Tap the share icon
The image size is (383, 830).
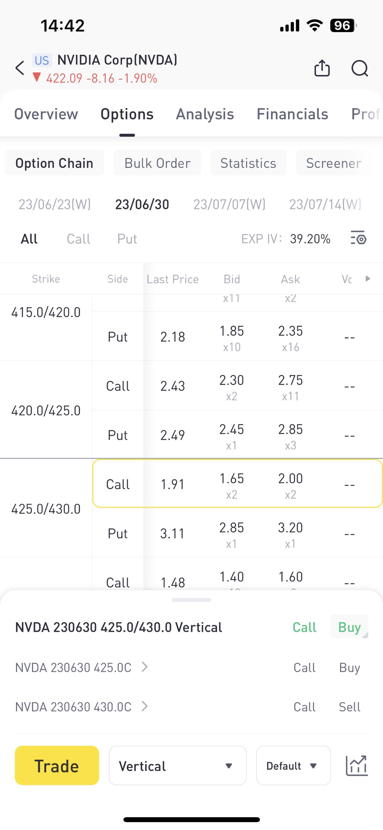click(x=322, y=68)
